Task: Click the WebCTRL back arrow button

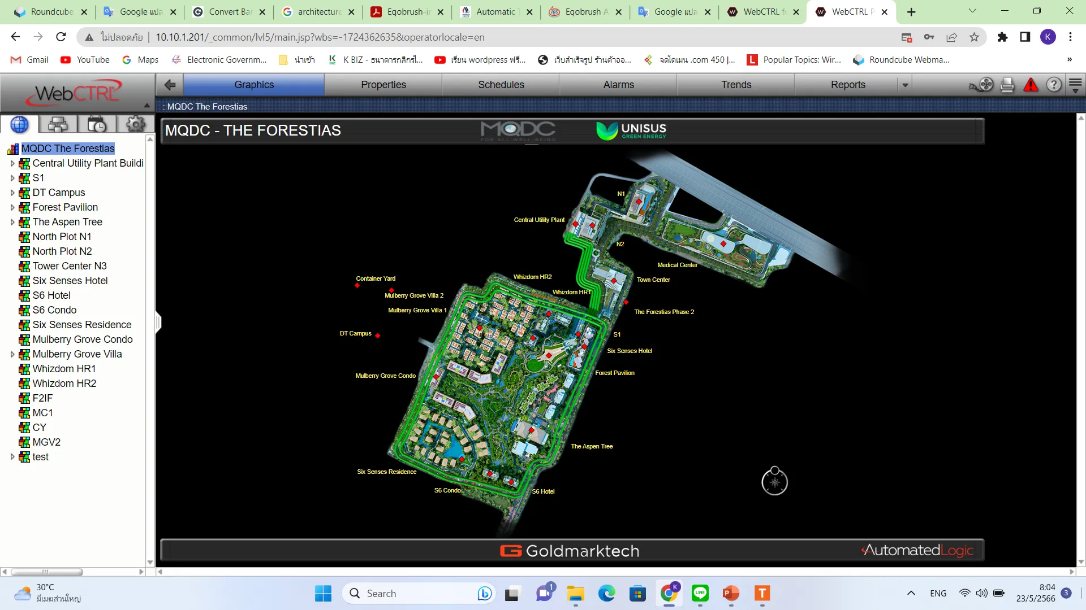Action: [170, 85]
